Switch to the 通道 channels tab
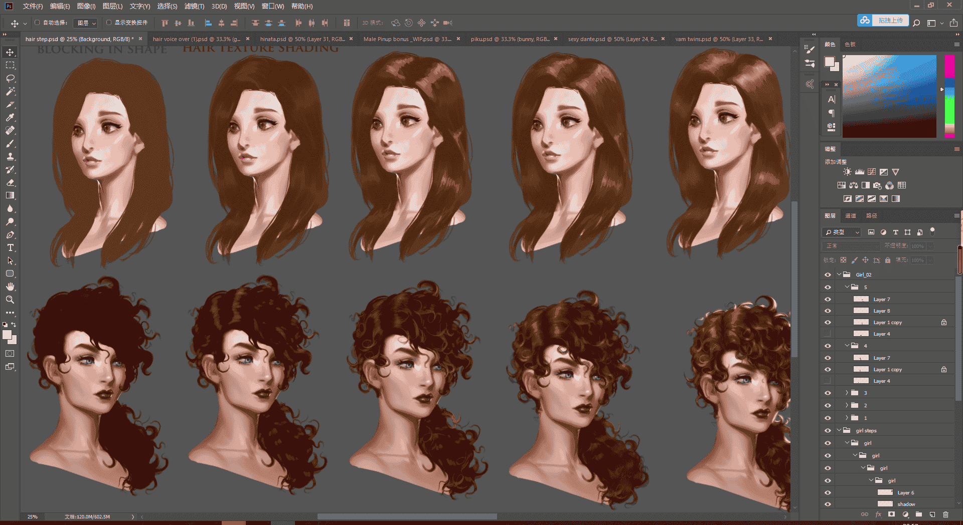 click(851, 215)
